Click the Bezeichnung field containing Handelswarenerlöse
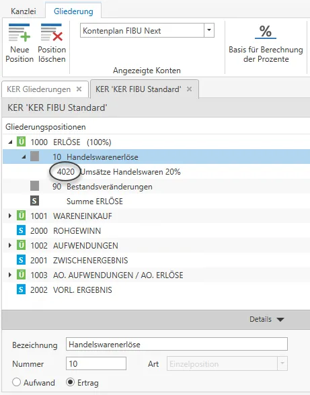The height and width of the screenshot is (395, 310). coord(177,344)
